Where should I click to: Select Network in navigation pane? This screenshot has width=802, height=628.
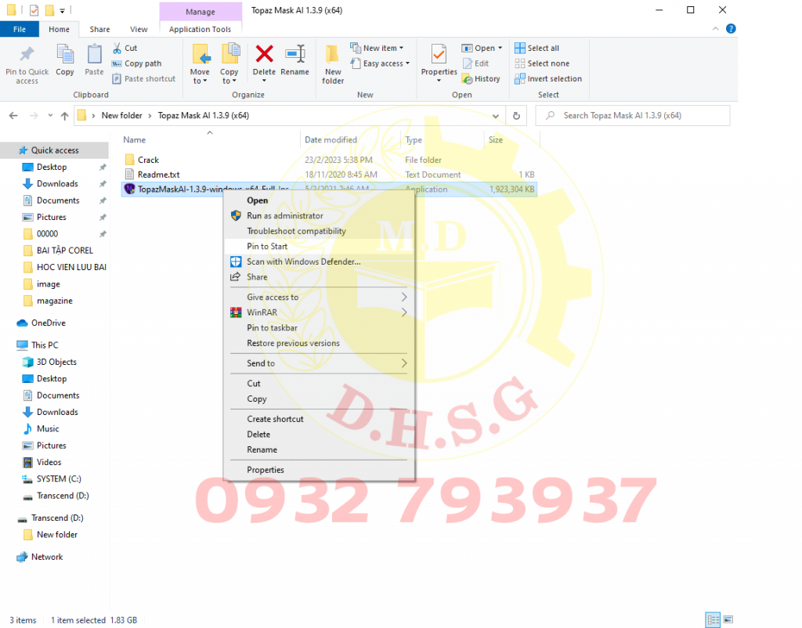pyautogui.click(x=46, y=557)
